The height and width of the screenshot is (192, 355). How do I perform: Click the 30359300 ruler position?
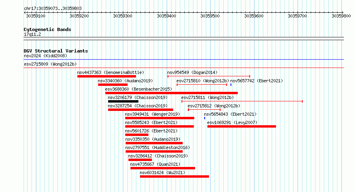123,16
